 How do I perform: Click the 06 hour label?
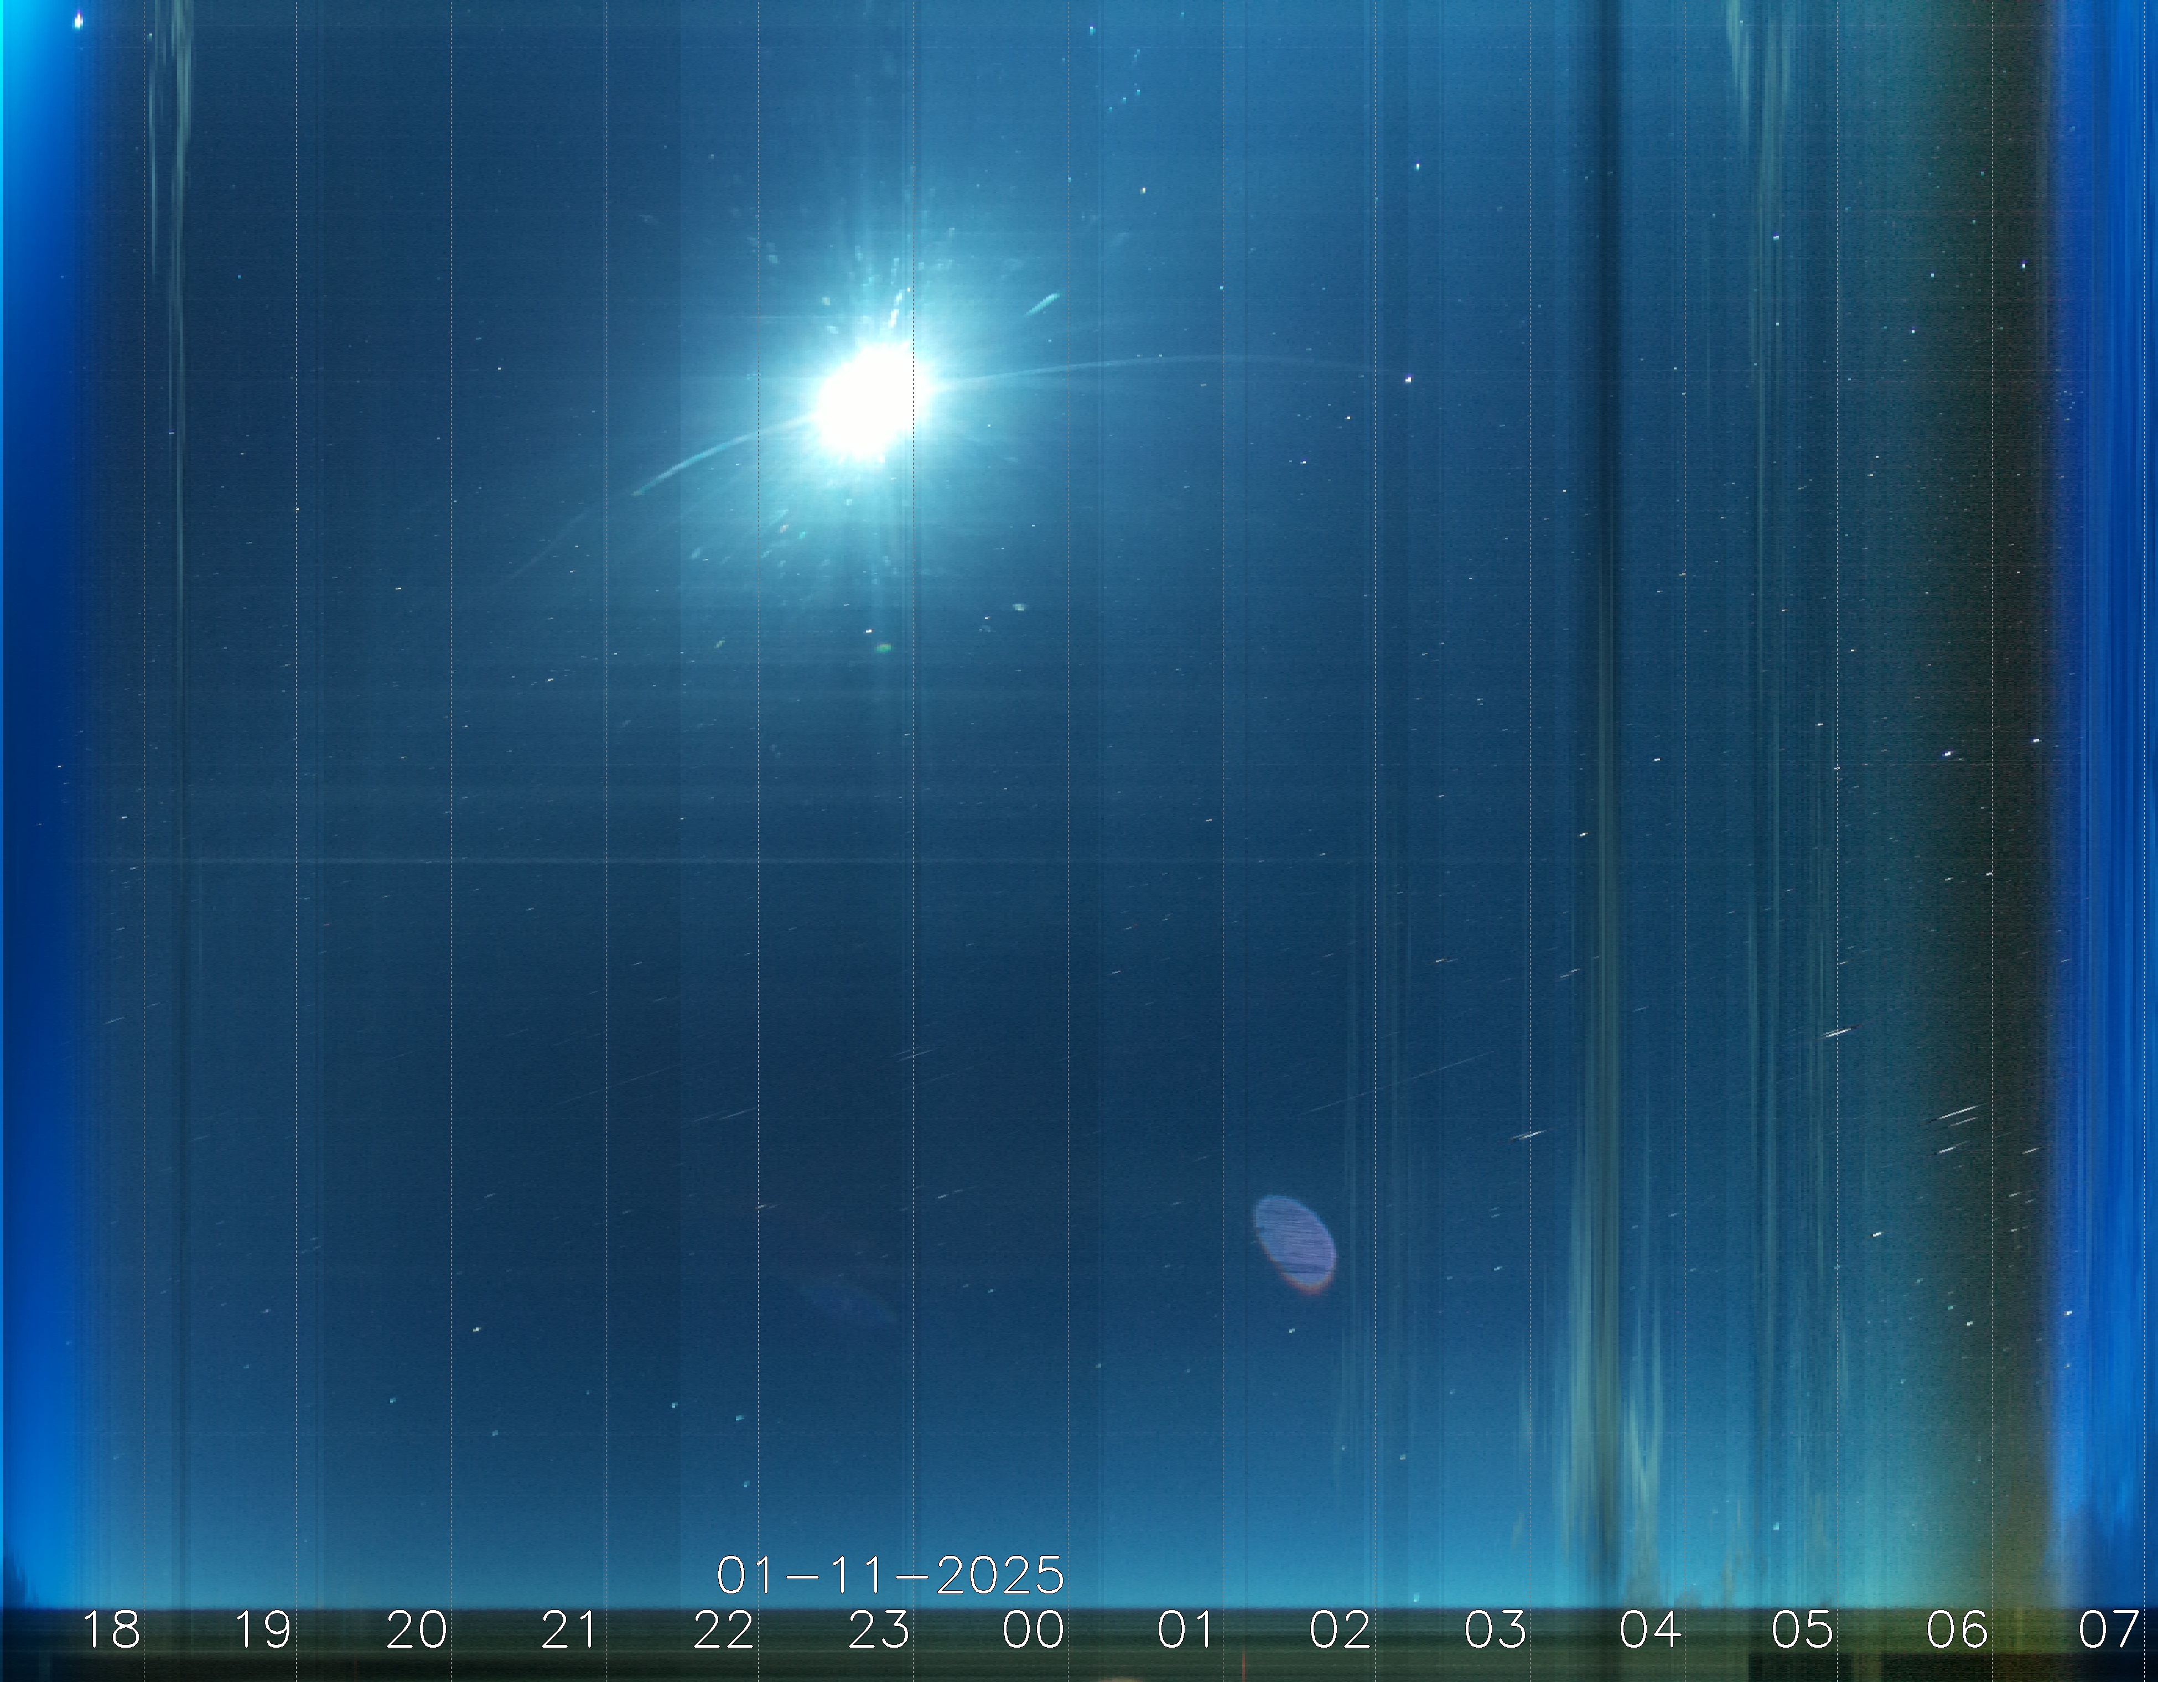(x=1958, y=1629)
